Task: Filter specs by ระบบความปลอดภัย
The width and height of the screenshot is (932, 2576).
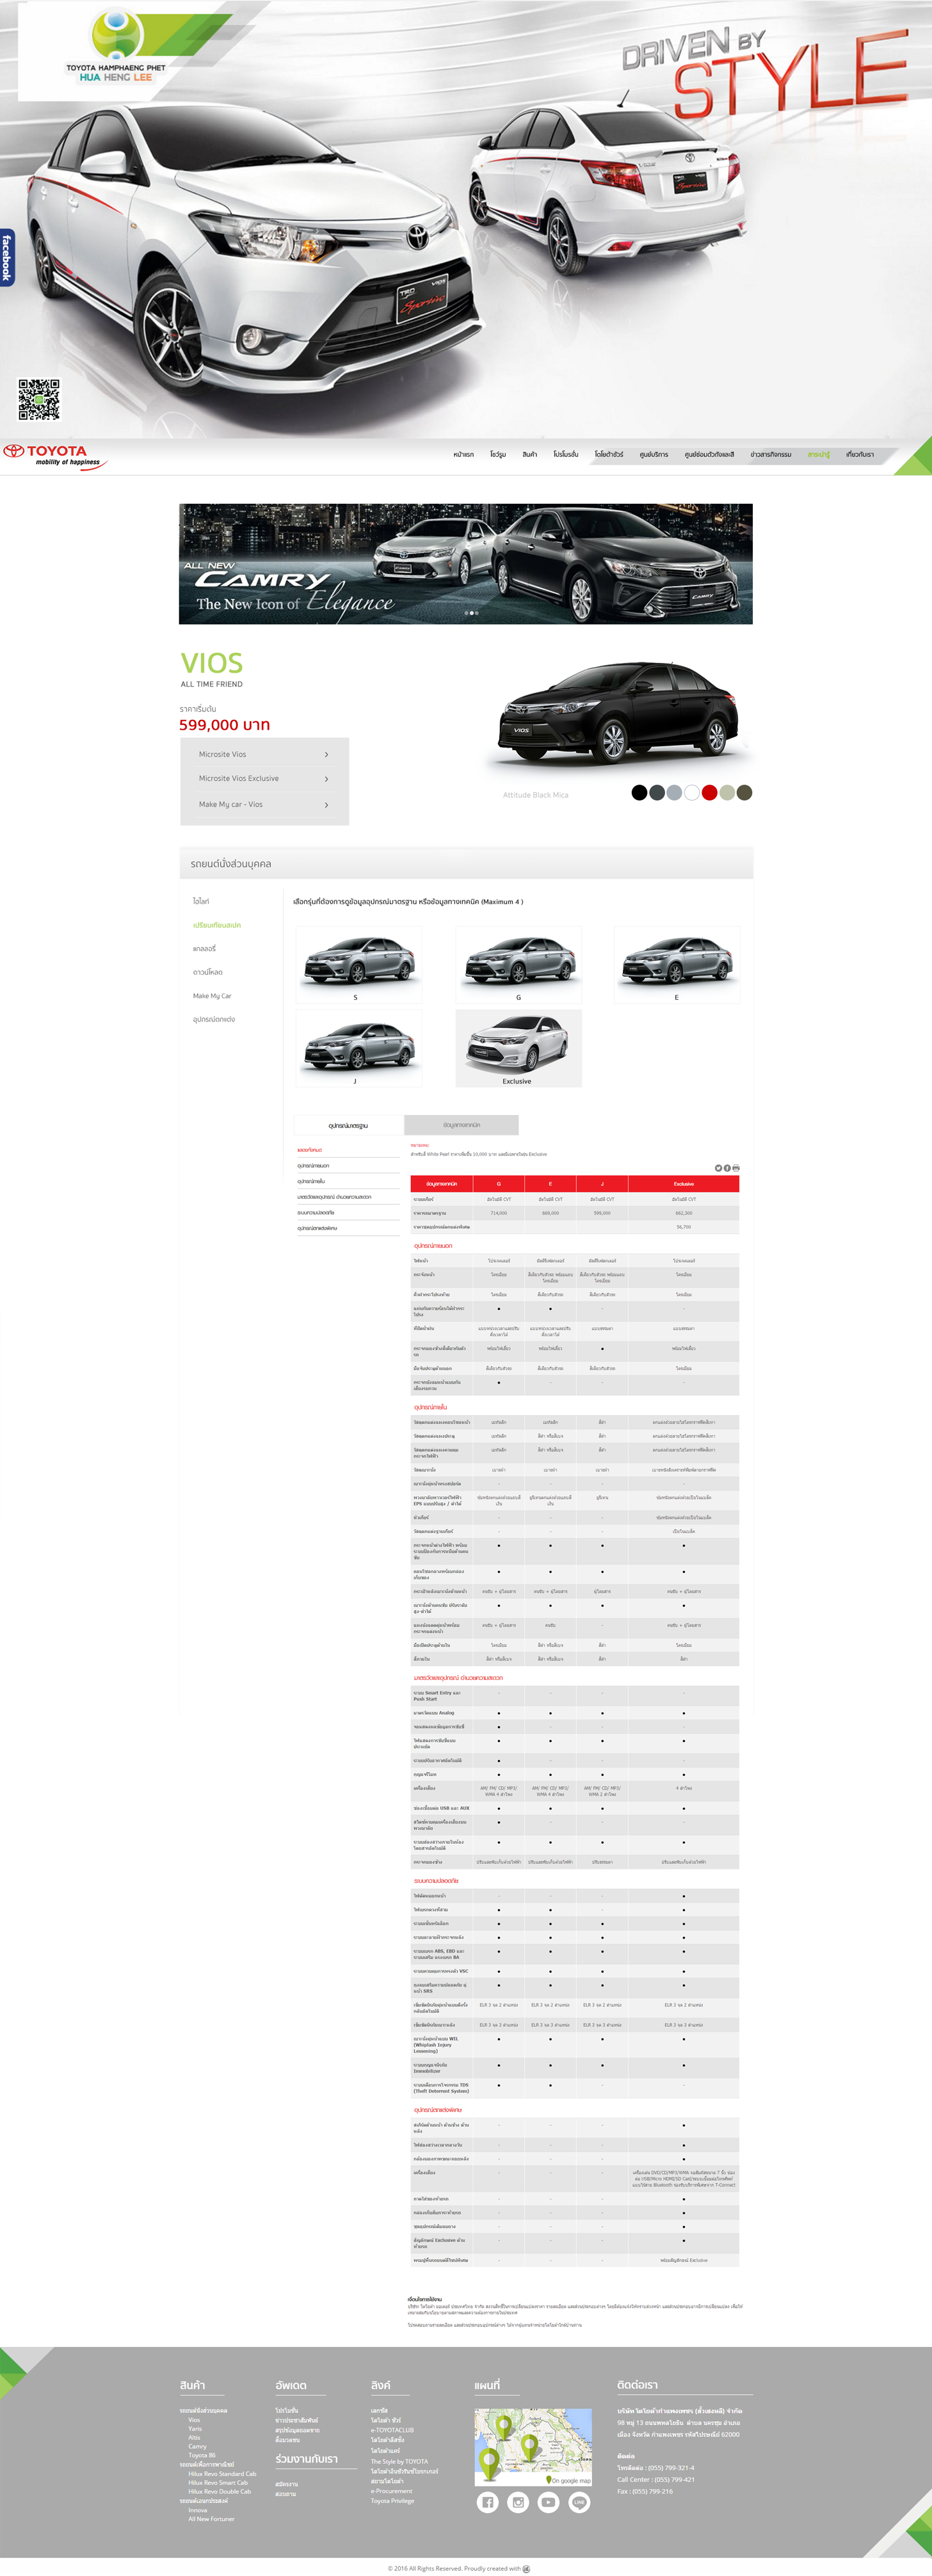Action: [x=316, y=1212]
